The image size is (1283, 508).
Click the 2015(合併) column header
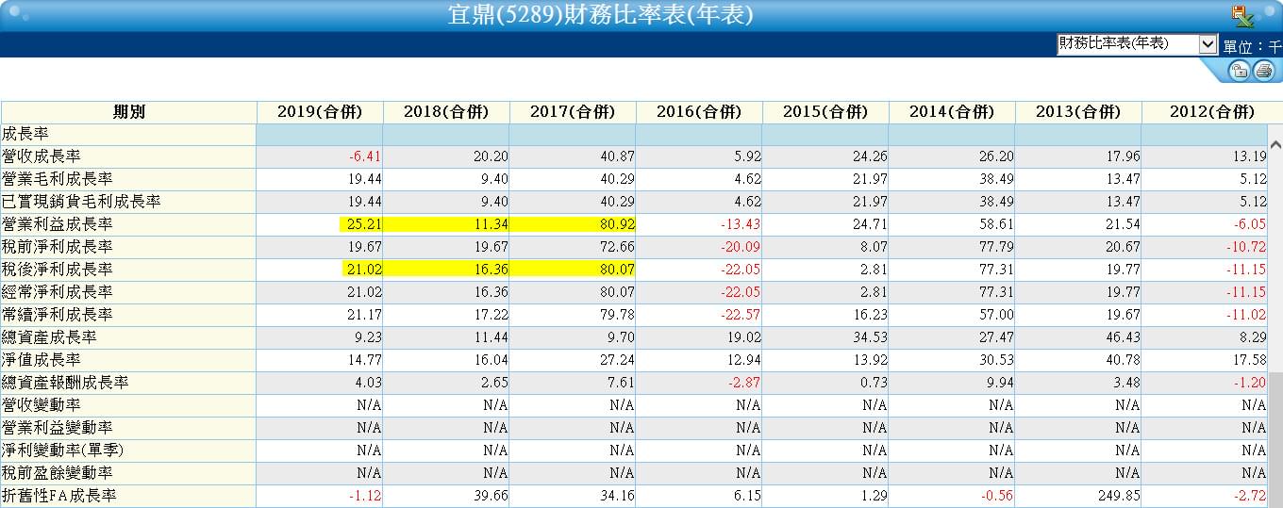(x=825, y=112)
